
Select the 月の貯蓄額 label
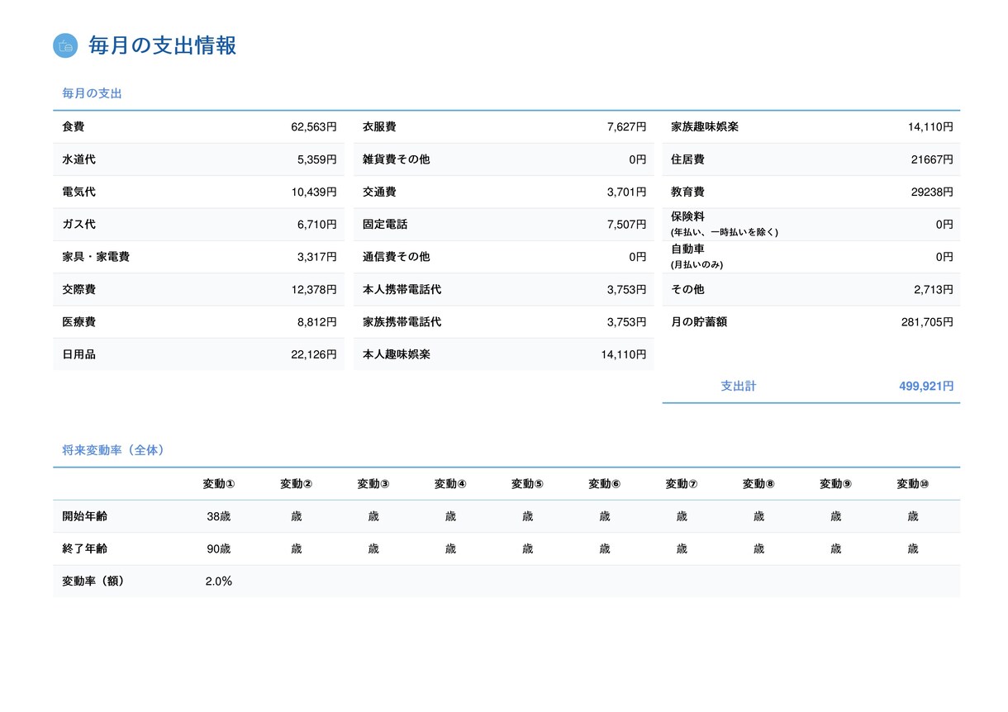699,322
